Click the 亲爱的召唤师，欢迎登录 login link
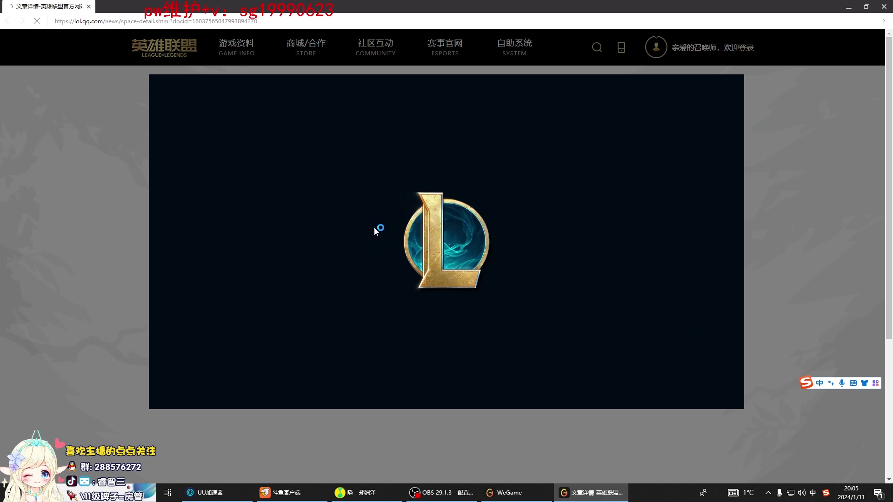The image size is (893, 502). click(713, 48)
